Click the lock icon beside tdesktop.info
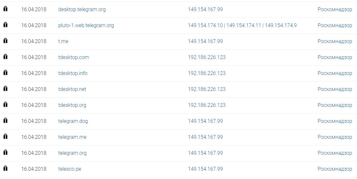The width and height of the screenshot is (357, 179). (5, 72)
